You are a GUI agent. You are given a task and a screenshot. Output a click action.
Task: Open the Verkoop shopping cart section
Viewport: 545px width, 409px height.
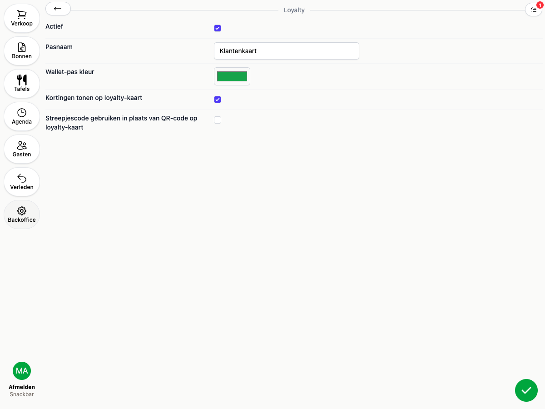(x=22, y=18)
